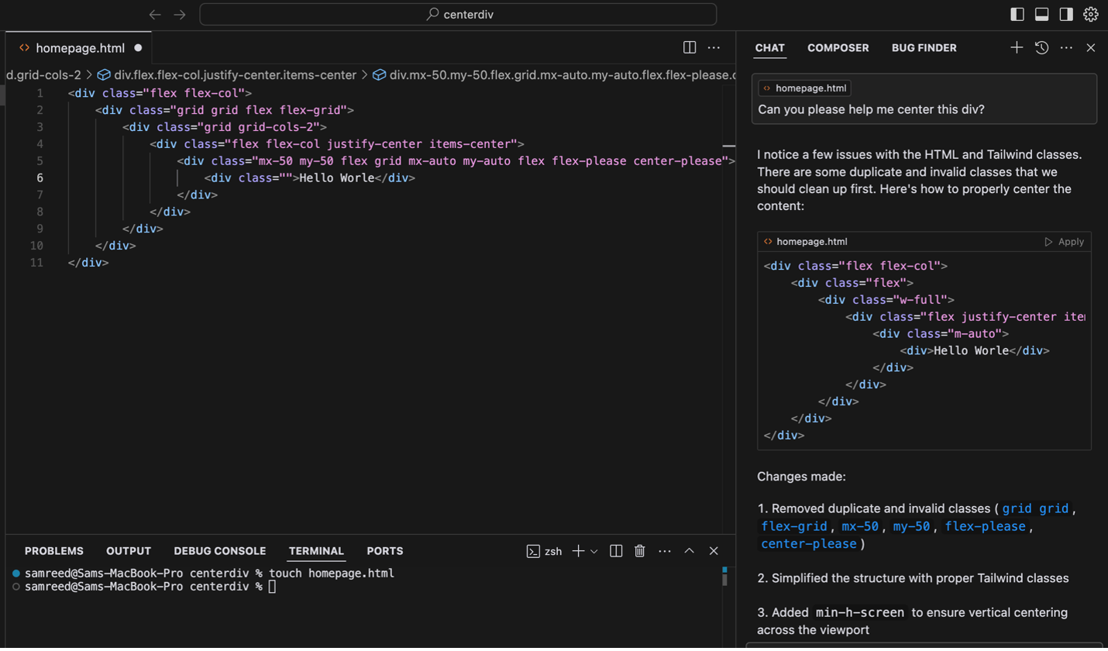Open chat panel more options ellipsis

click(x=1066, y=48)
